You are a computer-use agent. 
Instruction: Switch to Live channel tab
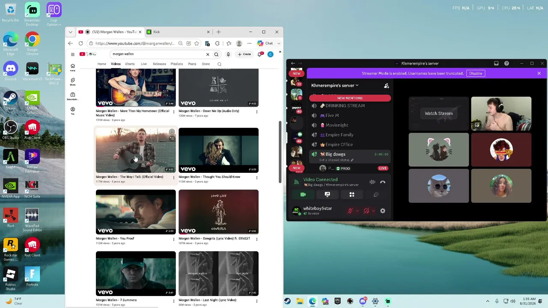coord(144,64)
